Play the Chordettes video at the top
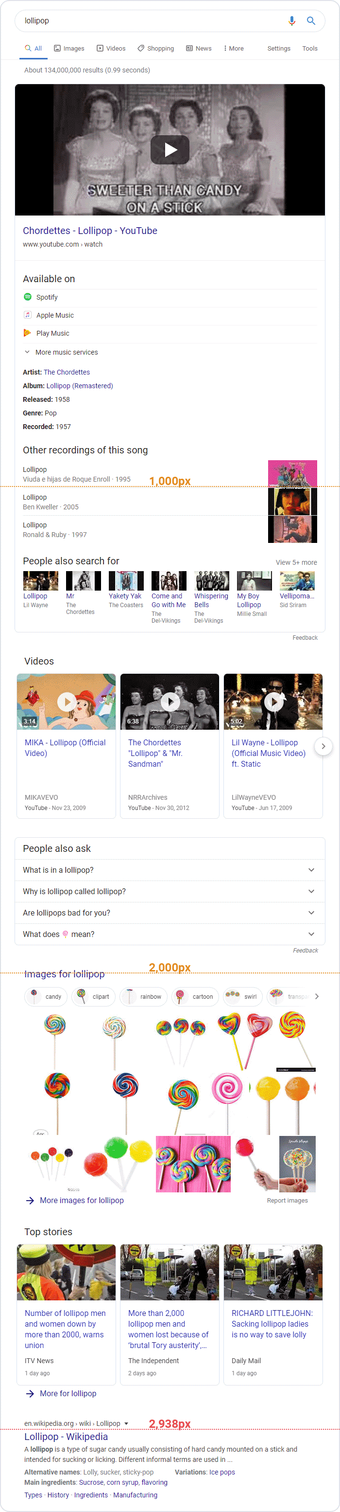 coord(170,150)
